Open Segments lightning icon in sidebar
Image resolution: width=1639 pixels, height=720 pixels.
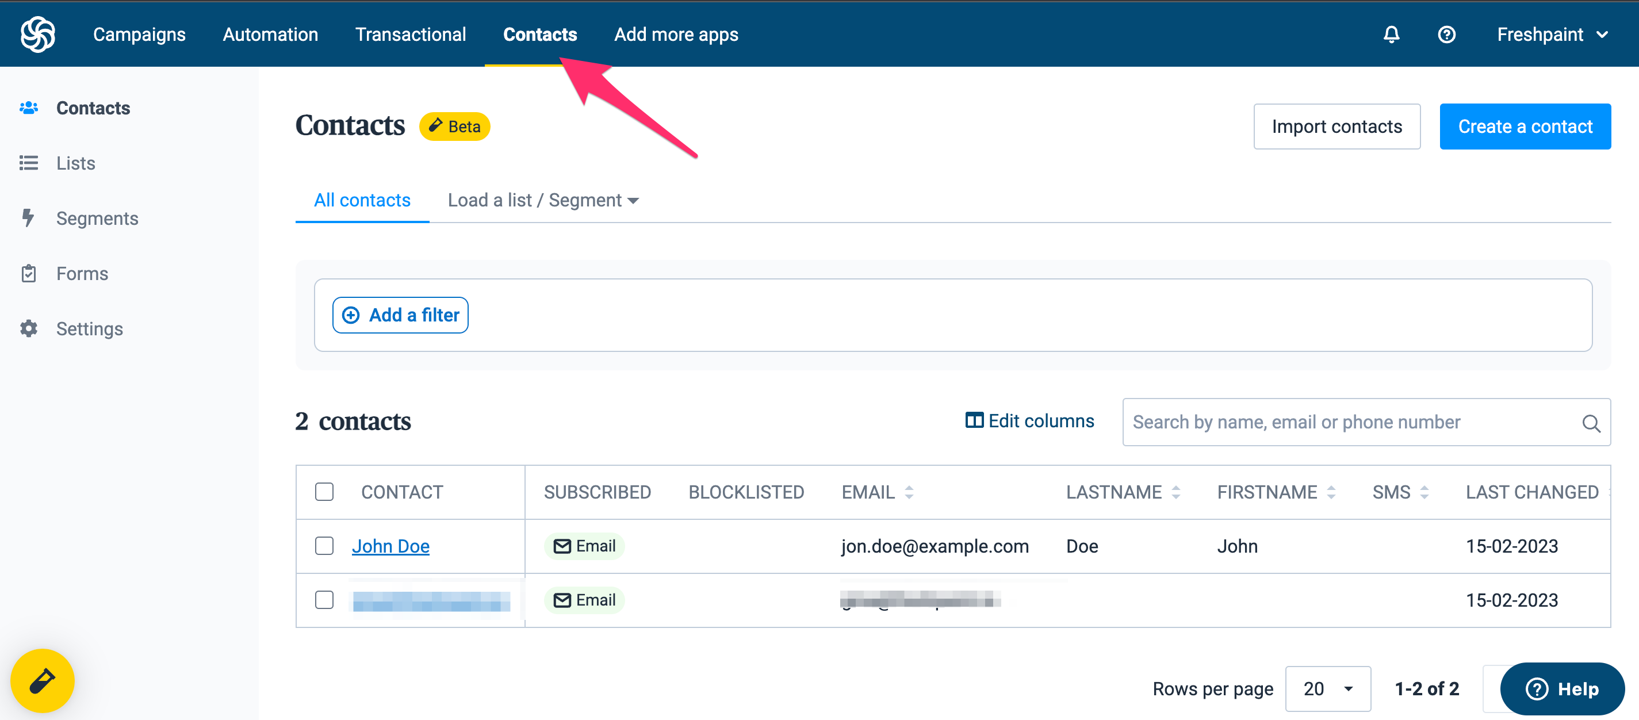(x=29, y=218)
